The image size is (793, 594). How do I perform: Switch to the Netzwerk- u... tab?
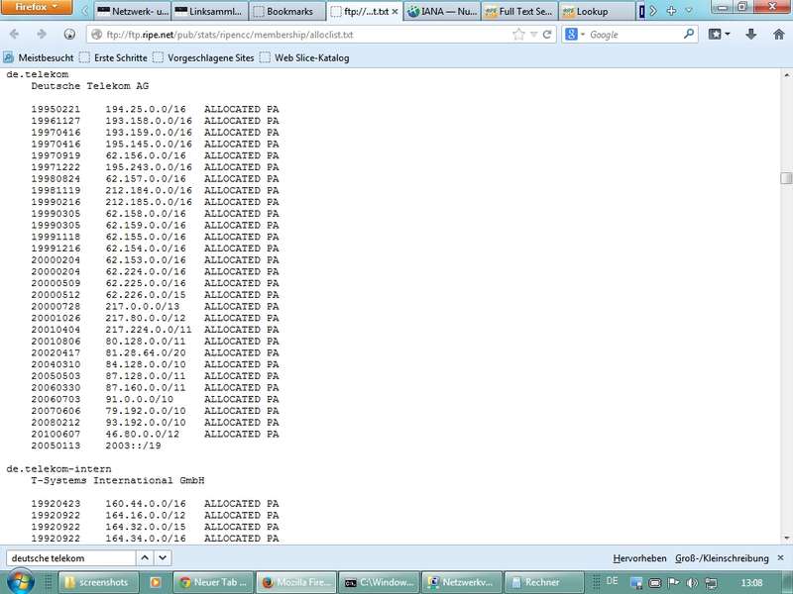coord(133,11)
